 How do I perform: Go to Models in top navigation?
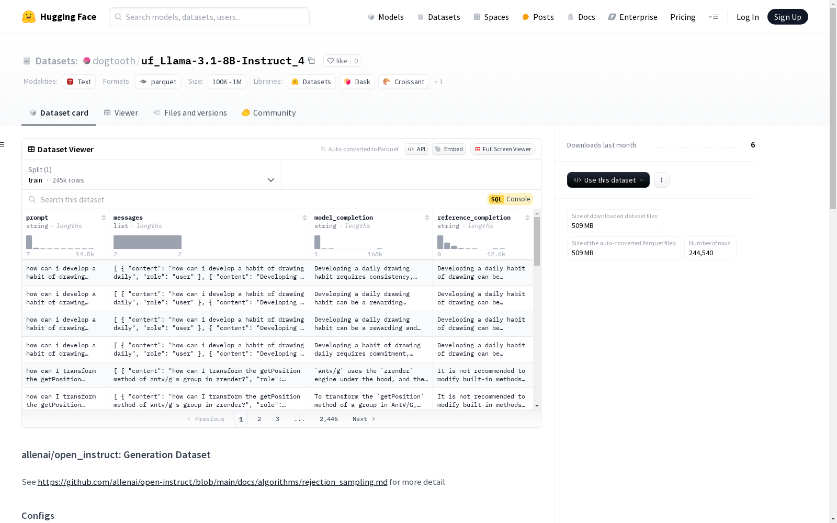[386, 17]
